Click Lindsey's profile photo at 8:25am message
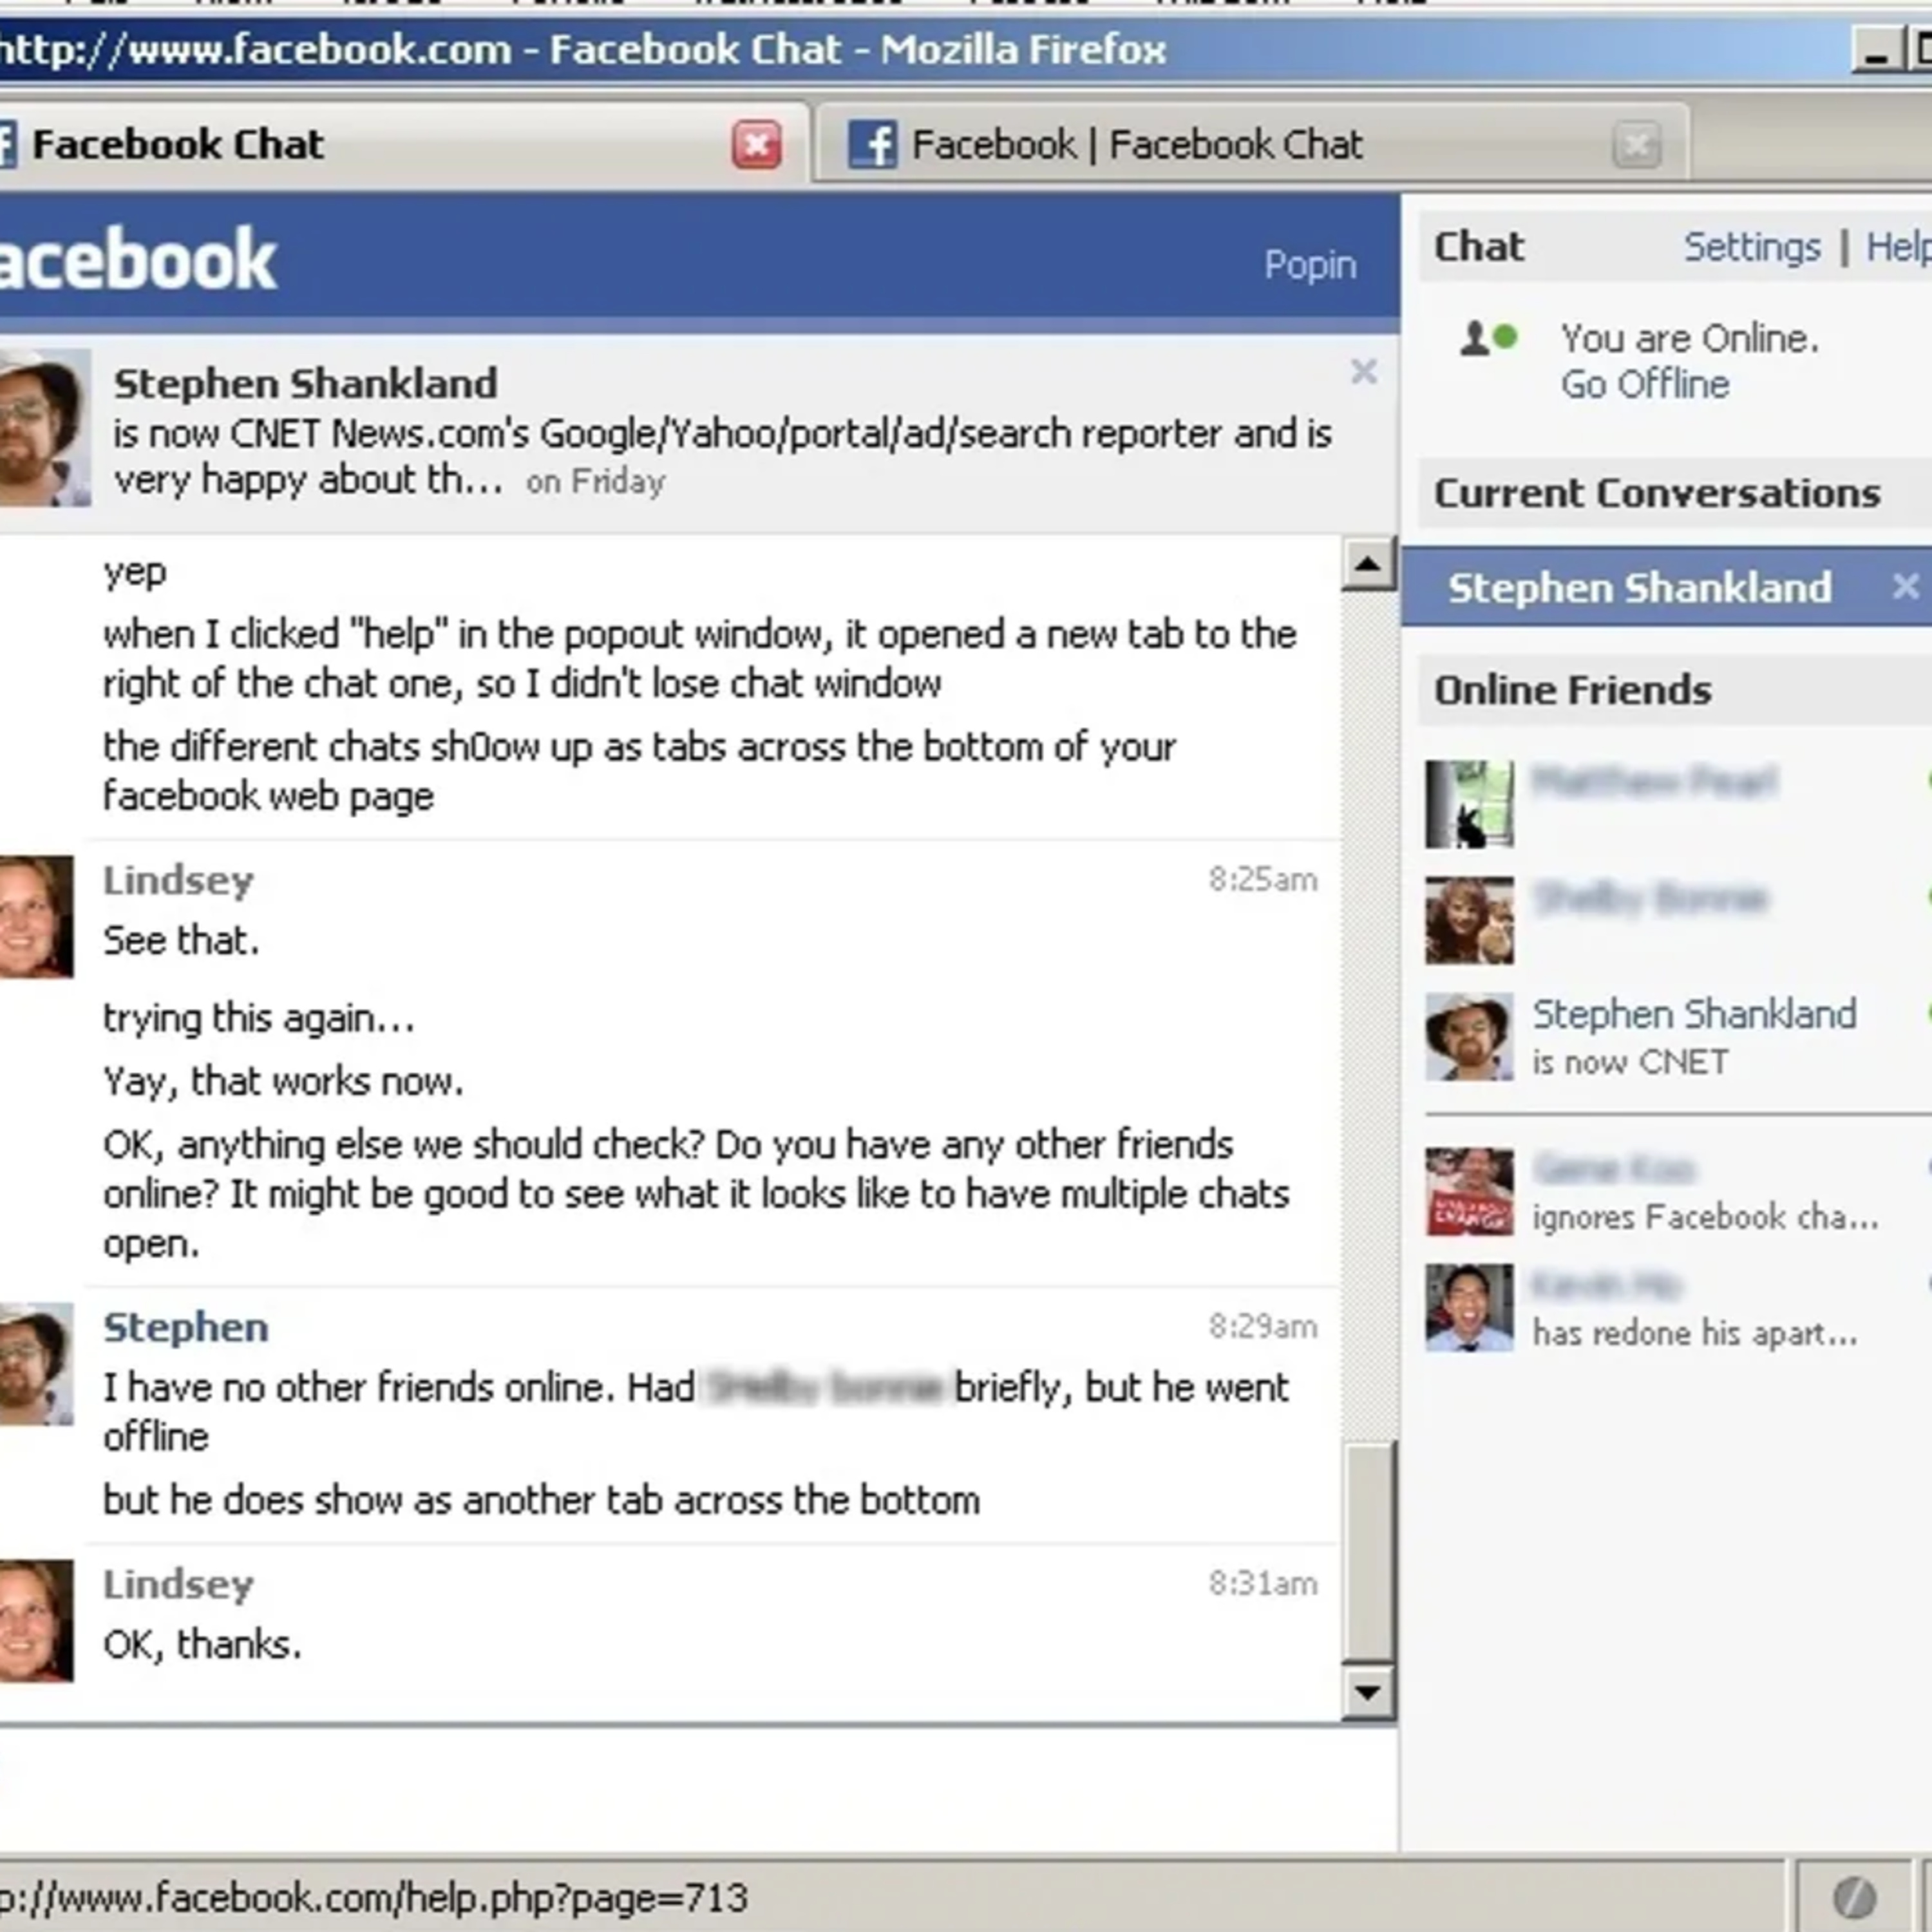 35,916
